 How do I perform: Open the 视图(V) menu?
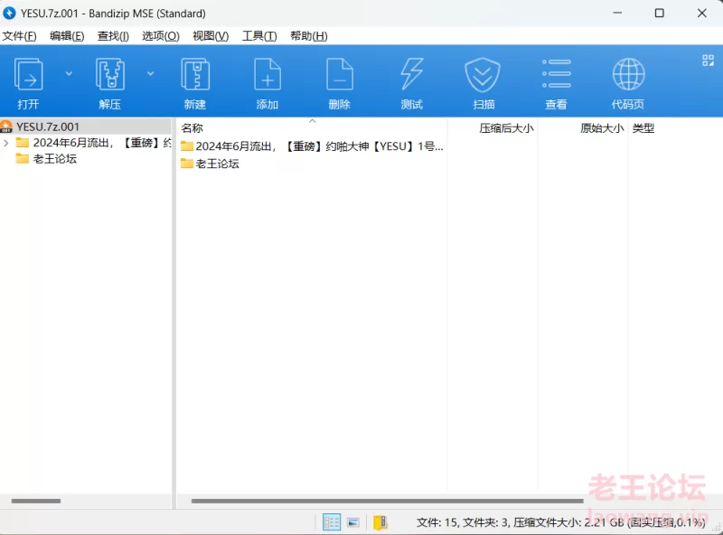coord(211,36)
